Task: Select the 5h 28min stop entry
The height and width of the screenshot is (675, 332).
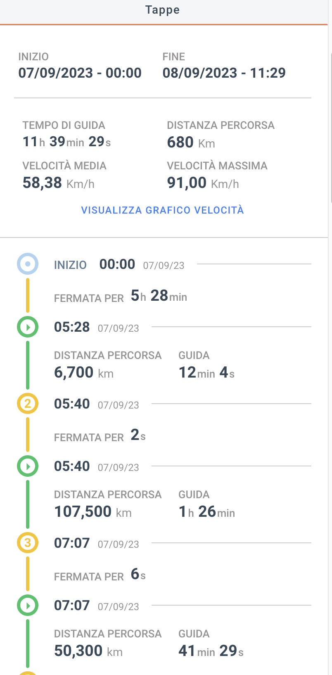Action: pyautogui.click(x=121, y=296)
